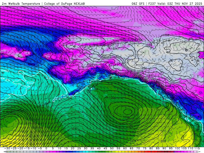Click the 85 value on the color scale
The width and height of the screenshot is (204, 153).
pos(158,148)
